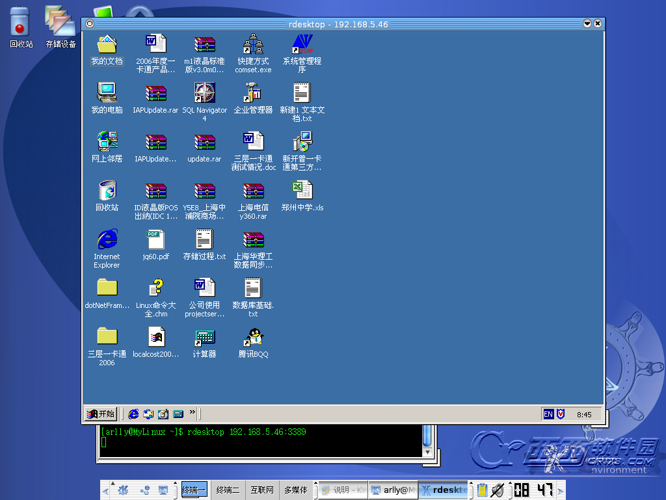Image resolution: width=666 pixels, height=500 pixels.
Task: Open the rdesktop window menu button
Action: tap(90, 24)
